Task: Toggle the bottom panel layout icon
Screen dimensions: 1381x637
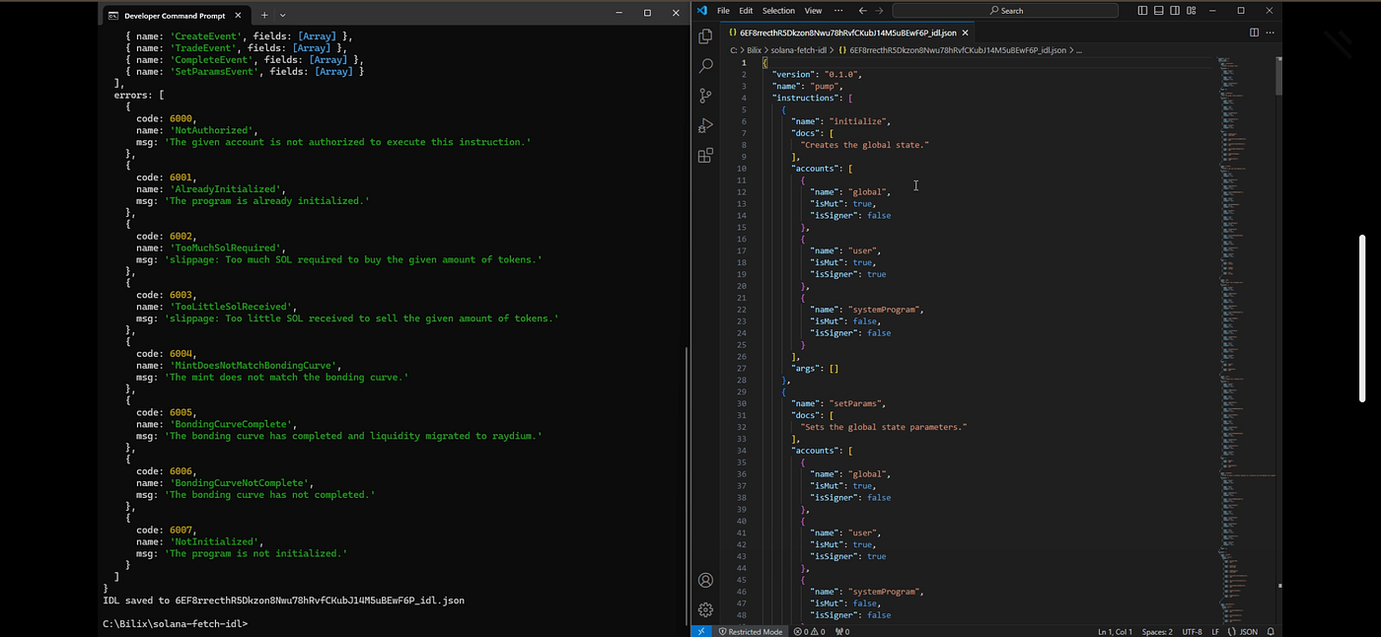Action: click(x=1159, y=11)
